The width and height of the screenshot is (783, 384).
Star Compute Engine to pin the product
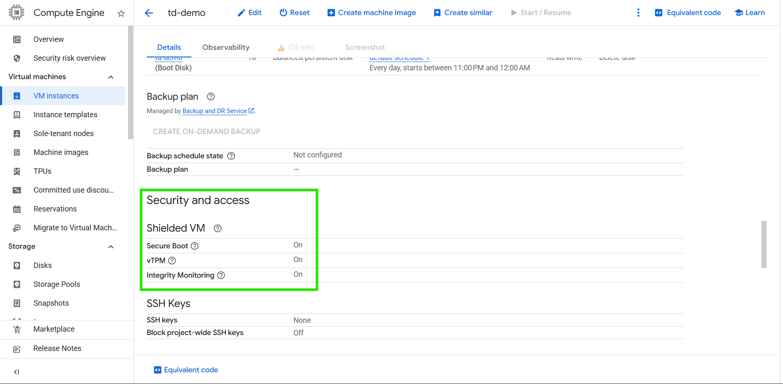[x=121, y=13]
